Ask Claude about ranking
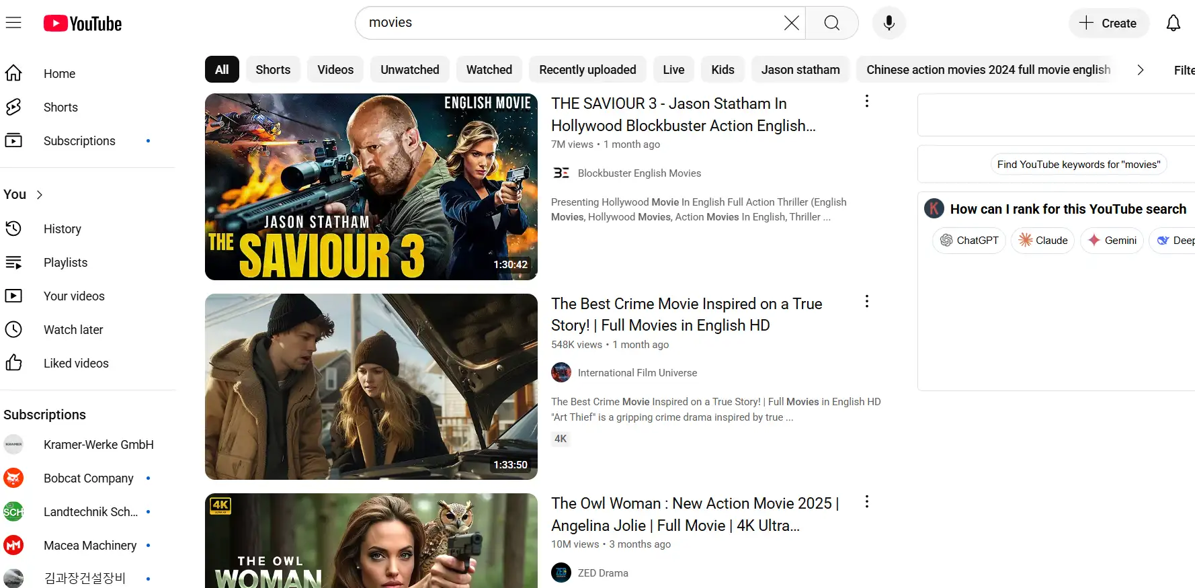The image size is (1195, 588). point(1043,240)
